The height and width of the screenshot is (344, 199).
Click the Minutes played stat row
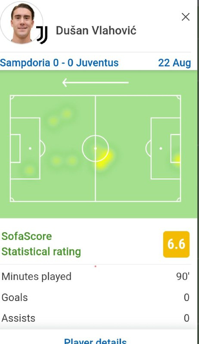point(95,276)
